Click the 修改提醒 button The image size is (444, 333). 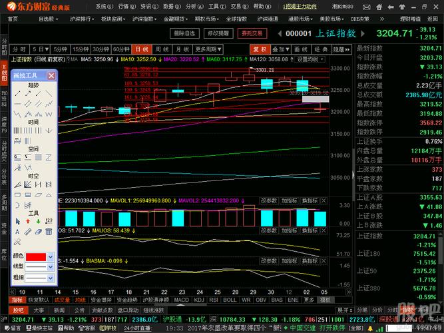point(218,33)
